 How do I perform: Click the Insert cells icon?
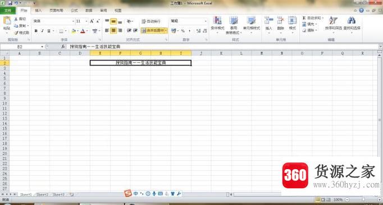click(268, 21)
